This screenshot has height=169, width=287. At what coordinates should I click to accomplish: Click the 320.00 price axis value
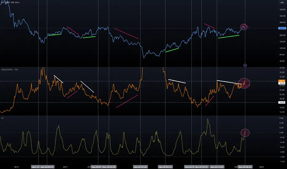282,16
